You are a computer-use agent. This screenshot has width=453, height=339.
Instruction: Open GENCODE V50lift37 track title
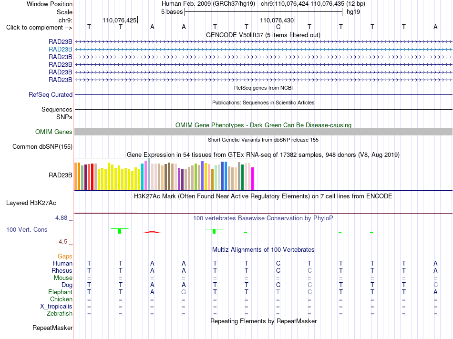point(263,35)
